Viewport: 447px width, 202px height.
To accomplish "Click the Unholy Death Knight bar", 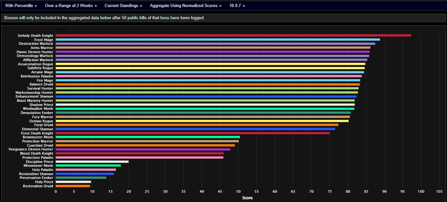I will tap(233, 36).
